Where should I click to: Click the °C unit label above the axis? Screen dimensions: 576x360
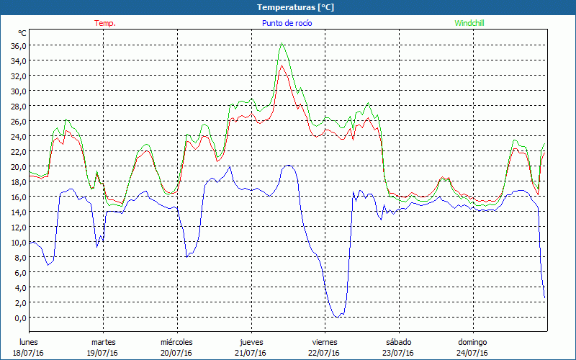(22, 33)
